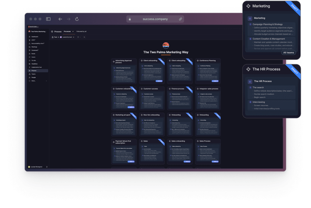Viewport: 311px width, 208px height.
Task: Select Content Creation & Management step in Marketing popup
Action: coord(269,39)
